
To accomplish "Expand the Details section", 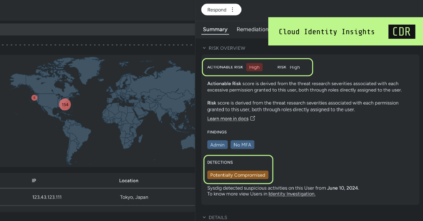I will pyautogui.click(x=204, y=217).
